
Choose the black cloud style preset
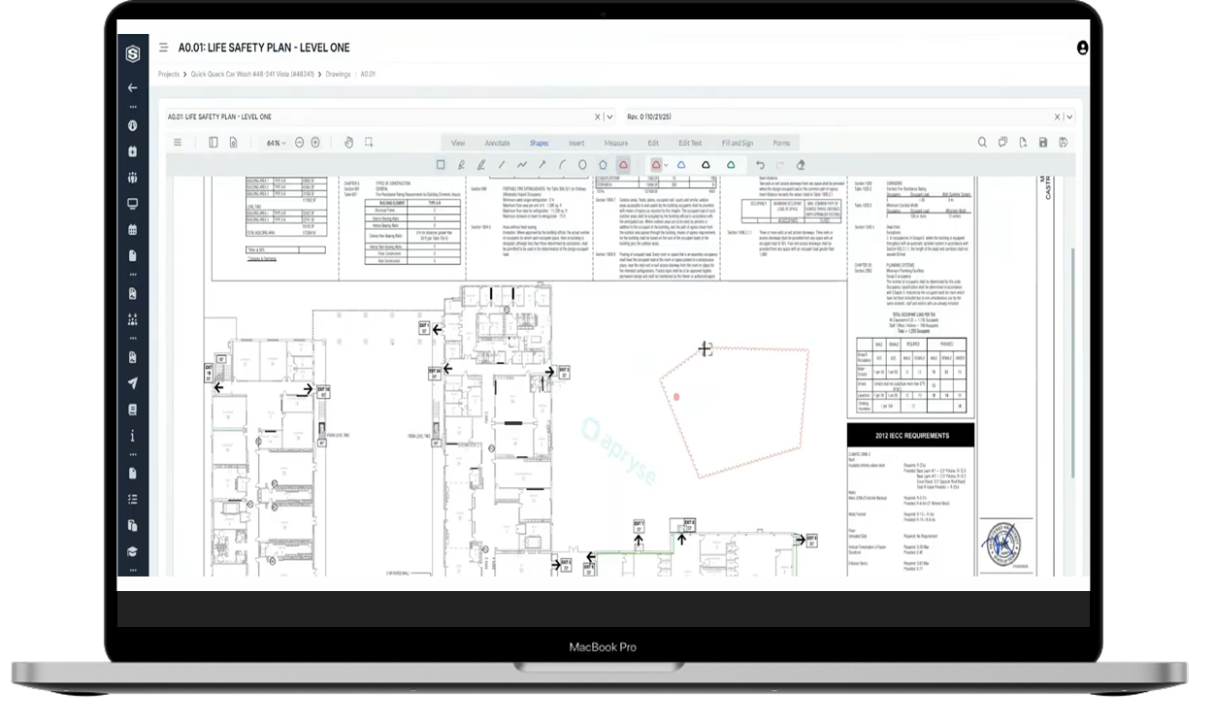(x=706, y=165)
